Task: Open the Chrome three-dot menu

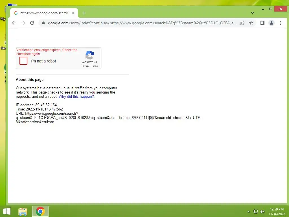Action: pos(281,23)
